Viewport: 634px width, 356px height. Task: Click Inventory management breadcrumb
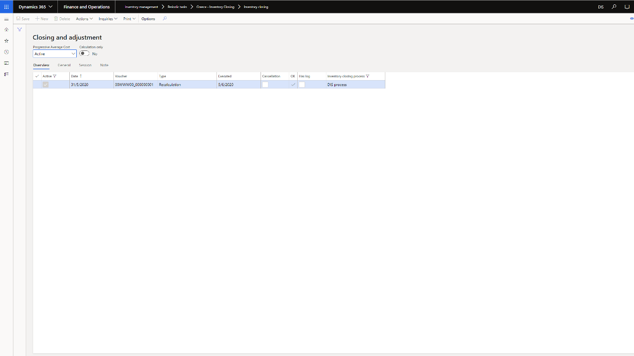point(141,7)
